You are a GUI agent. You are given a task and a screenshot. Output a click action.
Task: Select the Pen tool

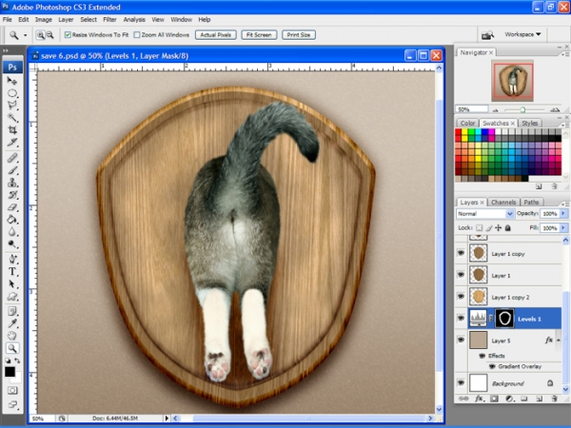[12, 260]
